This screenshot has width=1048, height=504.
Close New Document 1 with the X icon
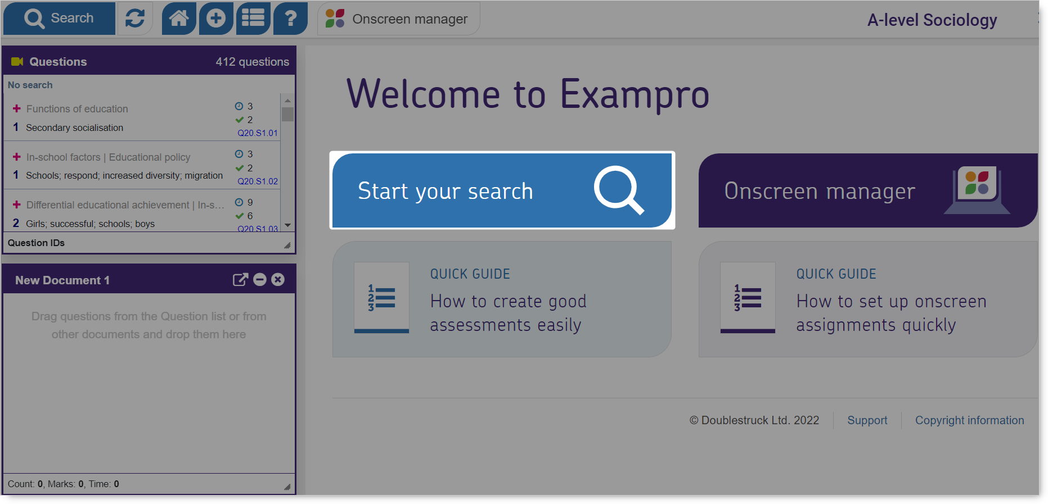coord(278,280)
